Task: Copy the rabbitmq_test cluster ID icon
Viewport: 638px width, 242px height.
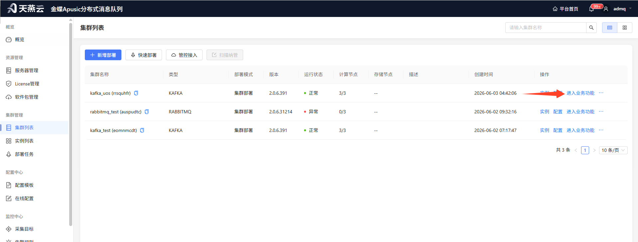Action: coord(147,112)
